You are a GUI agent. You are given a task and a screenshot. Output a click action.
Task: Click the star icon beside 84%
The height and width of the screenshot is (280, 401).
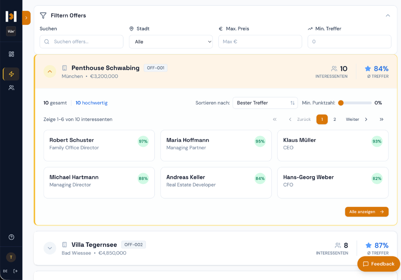(x=368, y=68)
